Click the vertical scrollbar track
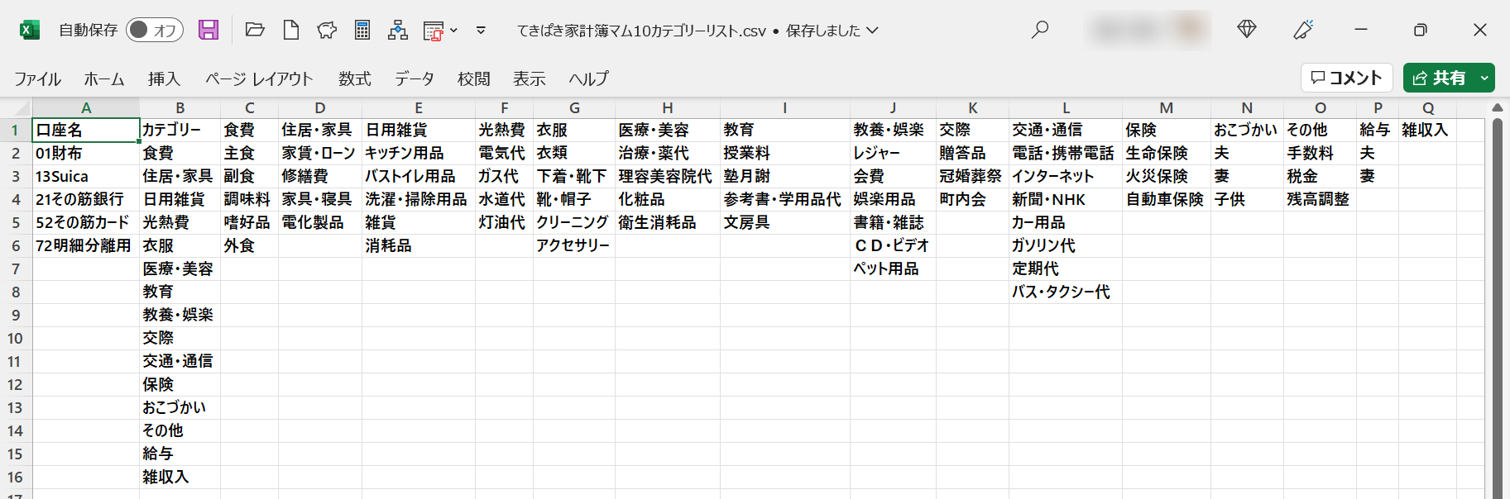 [1498, 310]
